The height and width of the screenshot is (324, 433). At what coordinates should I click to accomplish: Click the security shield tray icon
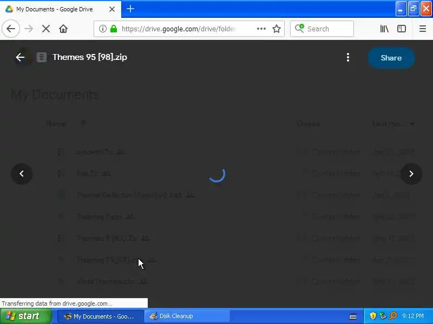tap(373, 316)
